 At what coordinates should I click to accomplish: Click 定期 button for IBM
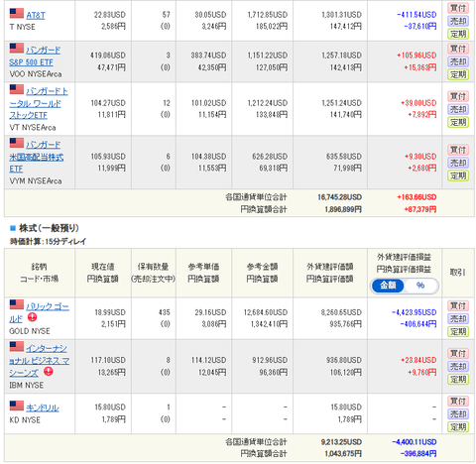pyautogui.click(x=458, y=380)
